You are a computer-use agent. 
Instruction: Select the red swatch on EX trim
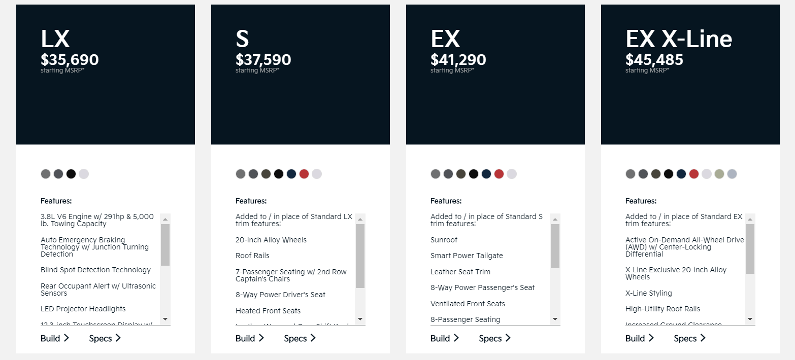(499, 174)
